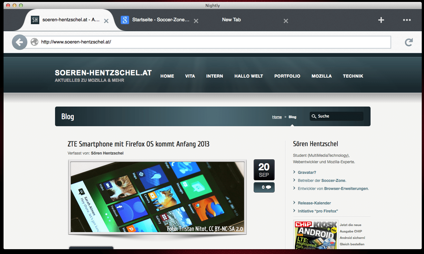Screen dimensions: 424x254
Task: Click the globe site identity icon
Action: pos(34,42)
